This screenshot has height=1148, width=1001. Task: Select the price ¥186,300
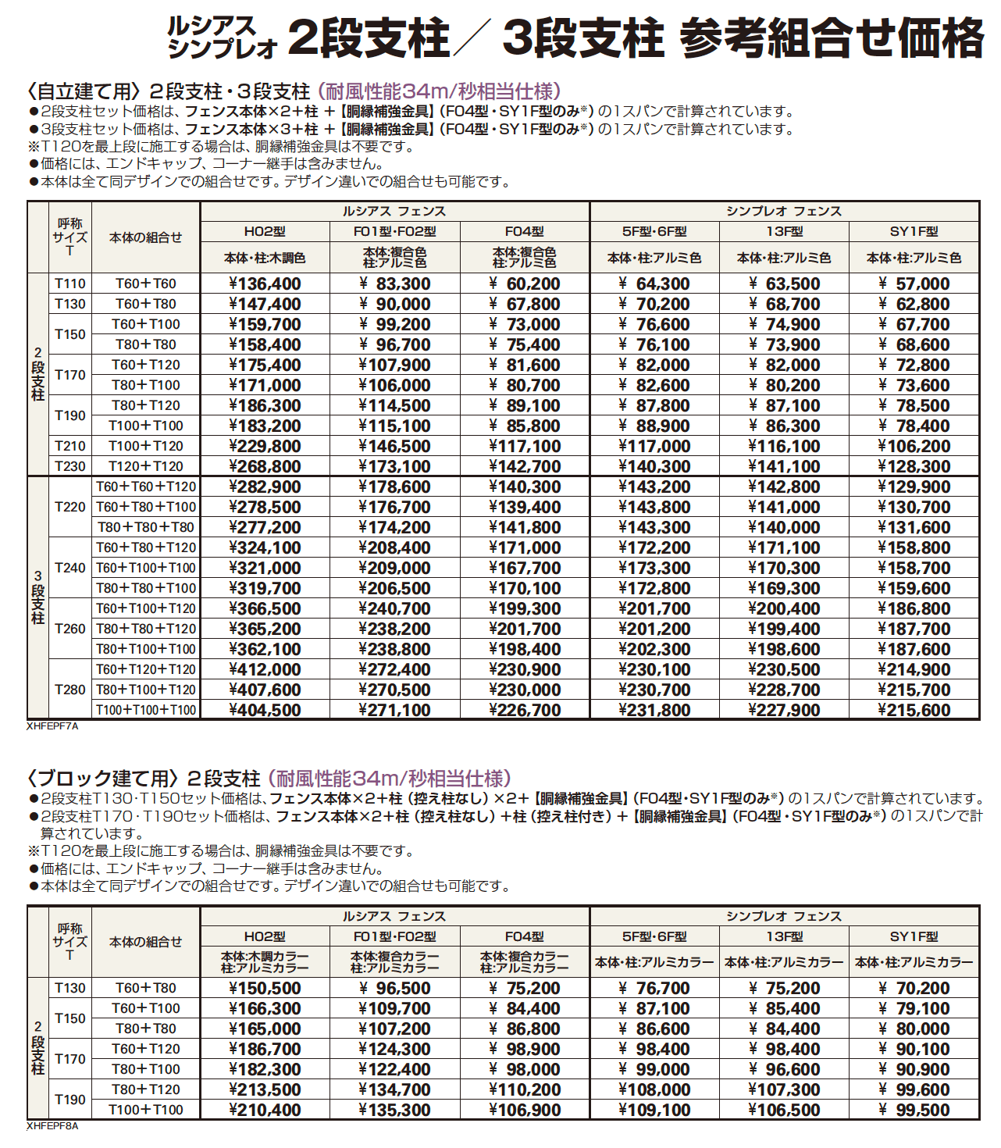(265, 405)
